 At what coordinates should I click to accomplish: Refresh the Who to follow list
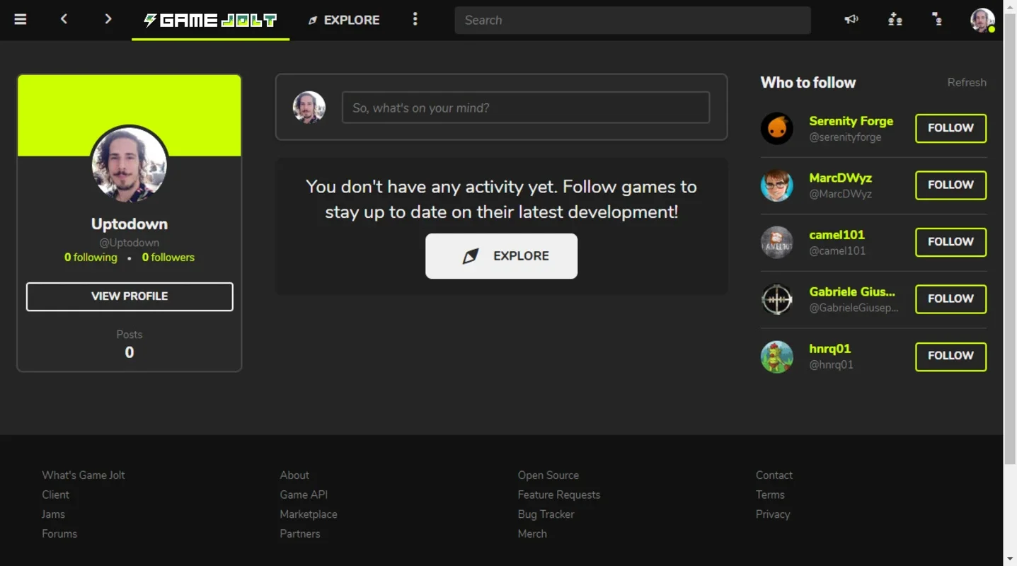pyautogui.click(x=967, y=82)
